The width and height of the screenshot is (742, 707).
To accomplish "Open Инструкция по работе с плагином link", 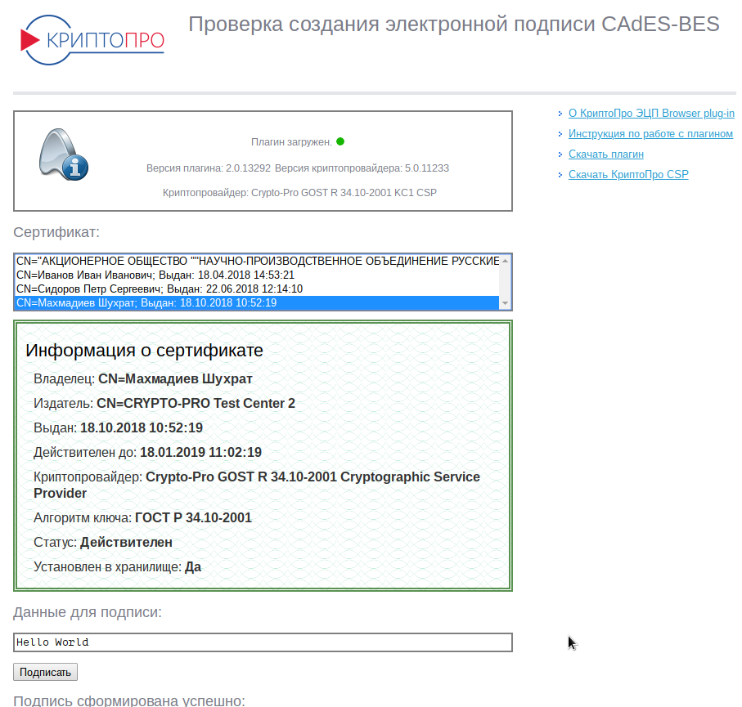I will click(x=650, y=134).
